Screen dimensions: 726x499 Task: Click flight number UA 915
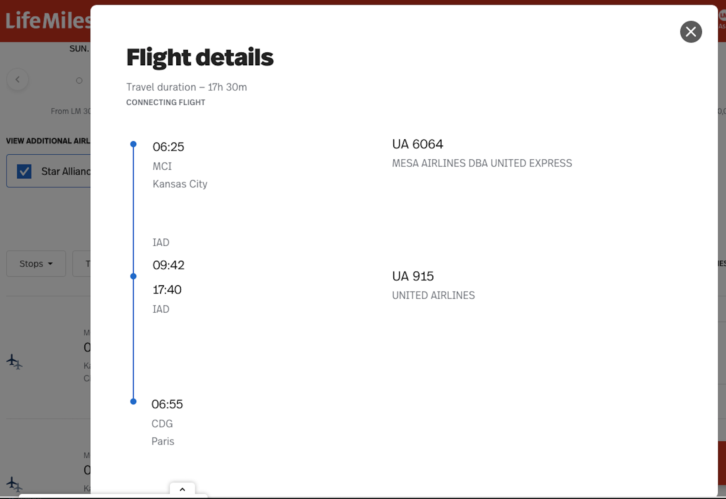(x=413, y=276)
